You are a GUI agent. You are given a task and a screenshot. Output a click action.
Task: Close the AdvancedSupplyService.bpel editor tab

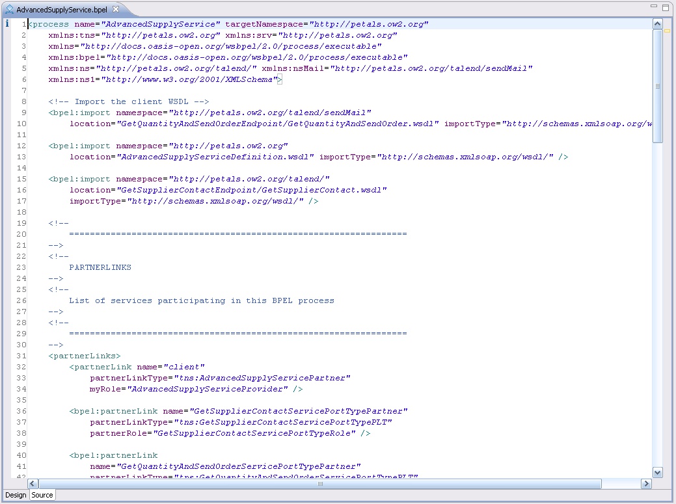[116, 9]
